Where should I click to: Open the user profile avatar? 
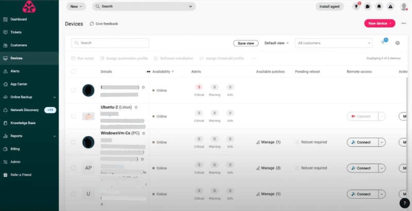point(404,7)
